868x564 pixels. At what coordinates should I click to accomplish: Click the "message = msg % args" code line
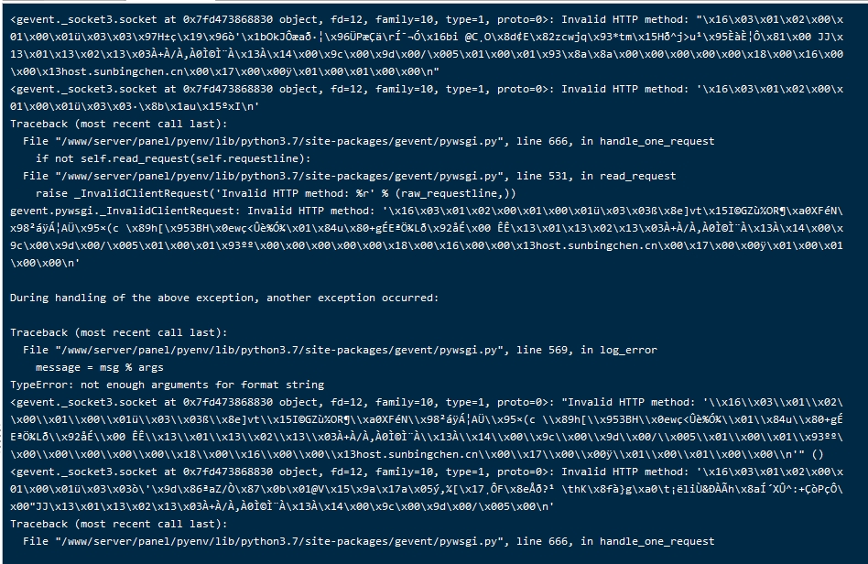(x=100, y=367)
